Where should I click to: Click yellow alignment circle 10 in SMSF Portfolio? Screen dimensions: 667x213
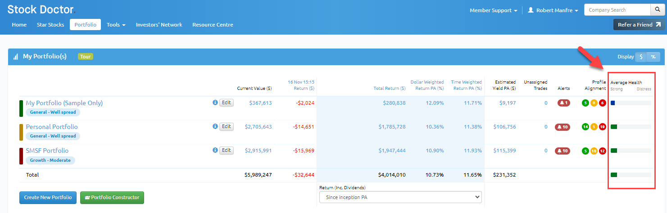point(594,151)
